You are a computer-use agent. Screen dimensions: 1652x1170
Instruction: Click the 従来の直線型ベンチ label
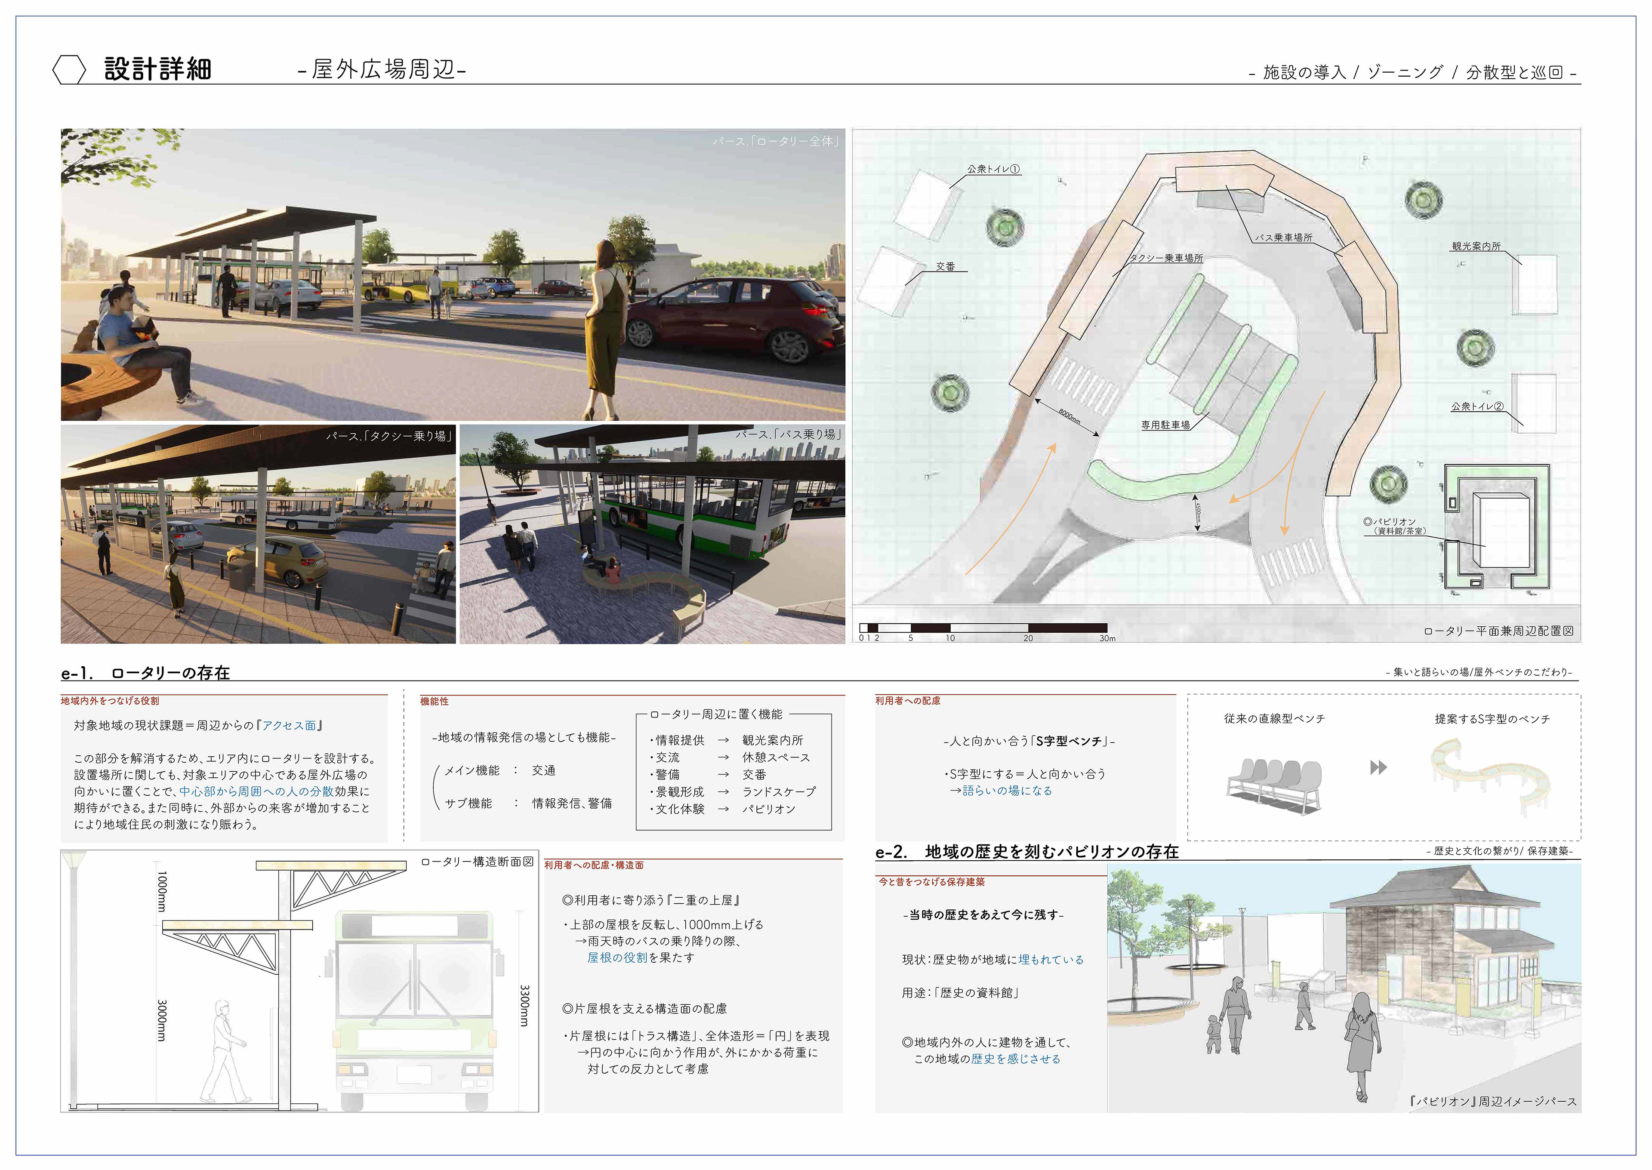click(x=1274, y=718)
